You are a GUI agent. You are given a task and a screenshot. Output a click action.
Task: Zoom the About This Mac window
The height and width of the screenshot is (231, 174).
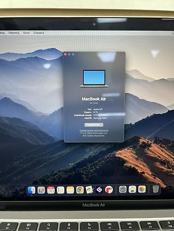73,54
